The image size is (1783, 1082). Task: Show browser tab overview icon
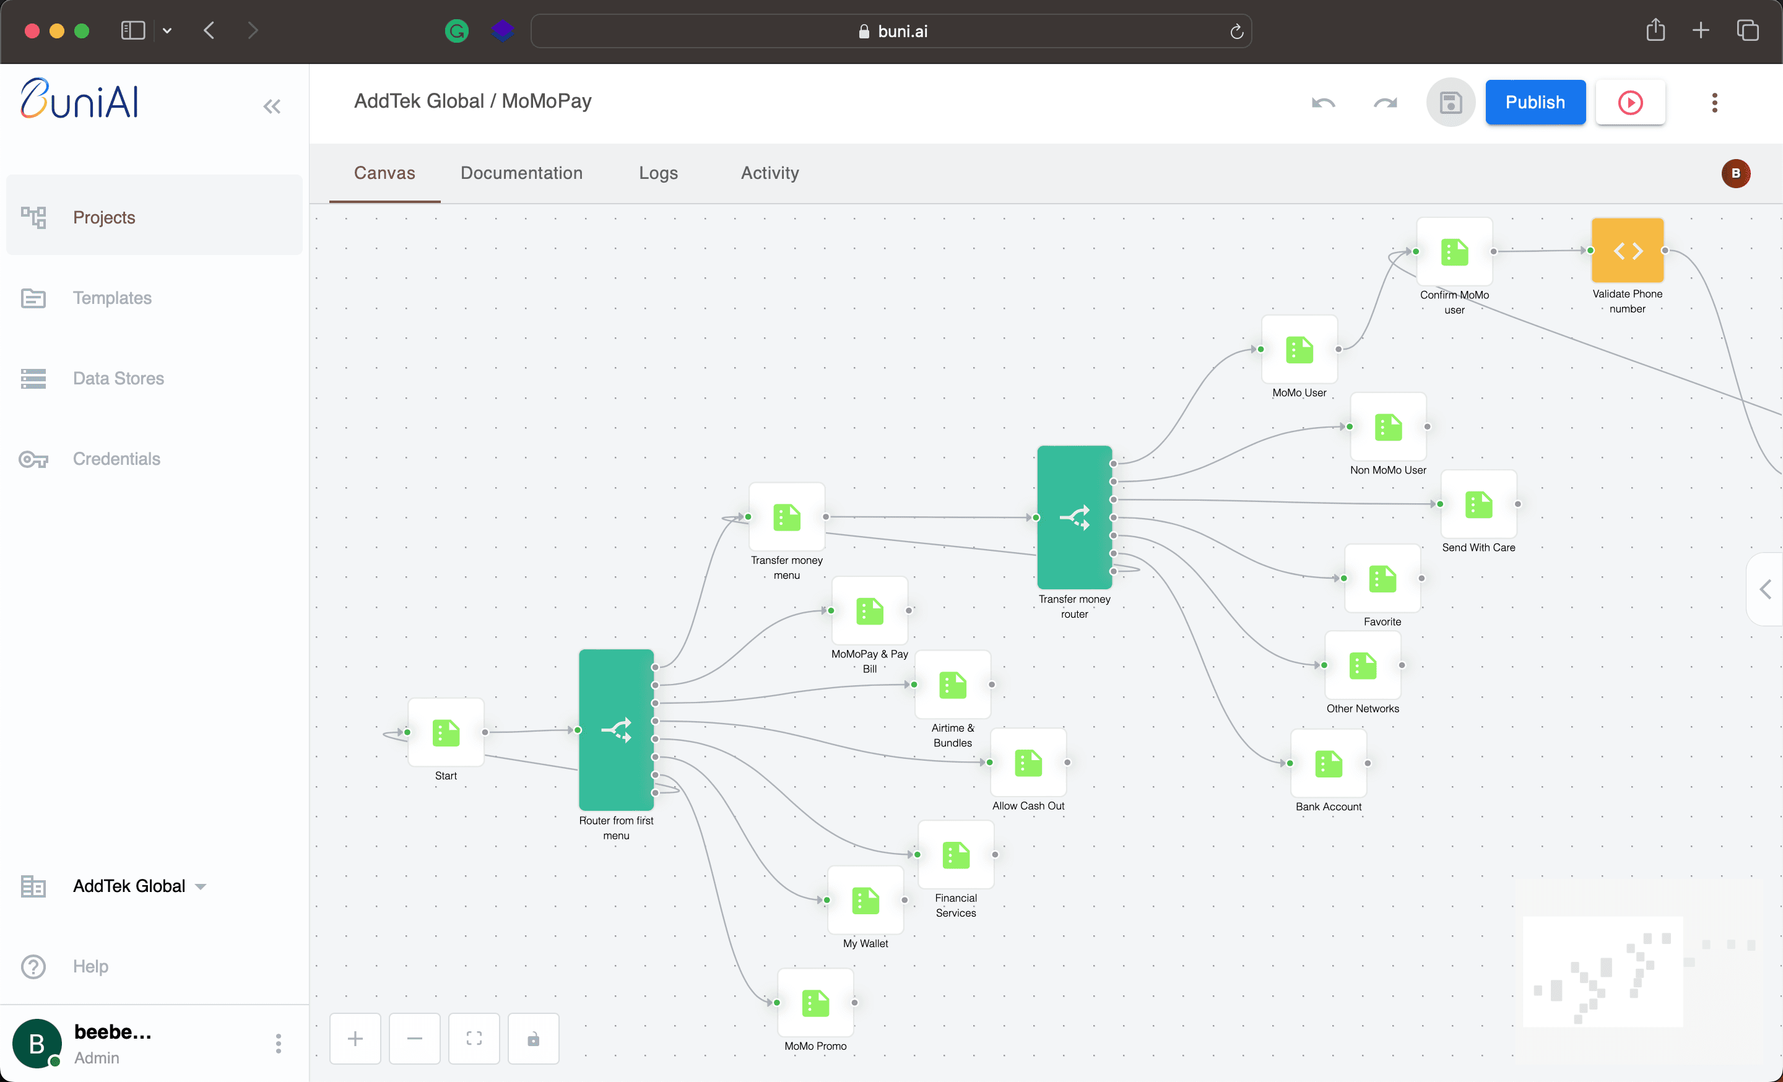coord(1747,30)
